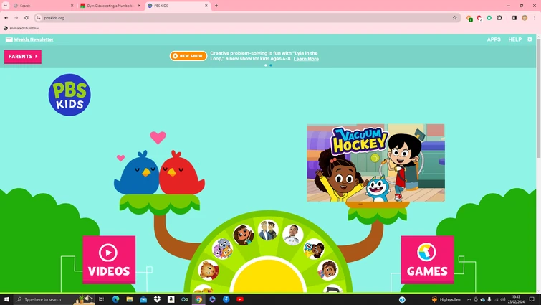Close the PBS KIDS tab

point(206,6)
